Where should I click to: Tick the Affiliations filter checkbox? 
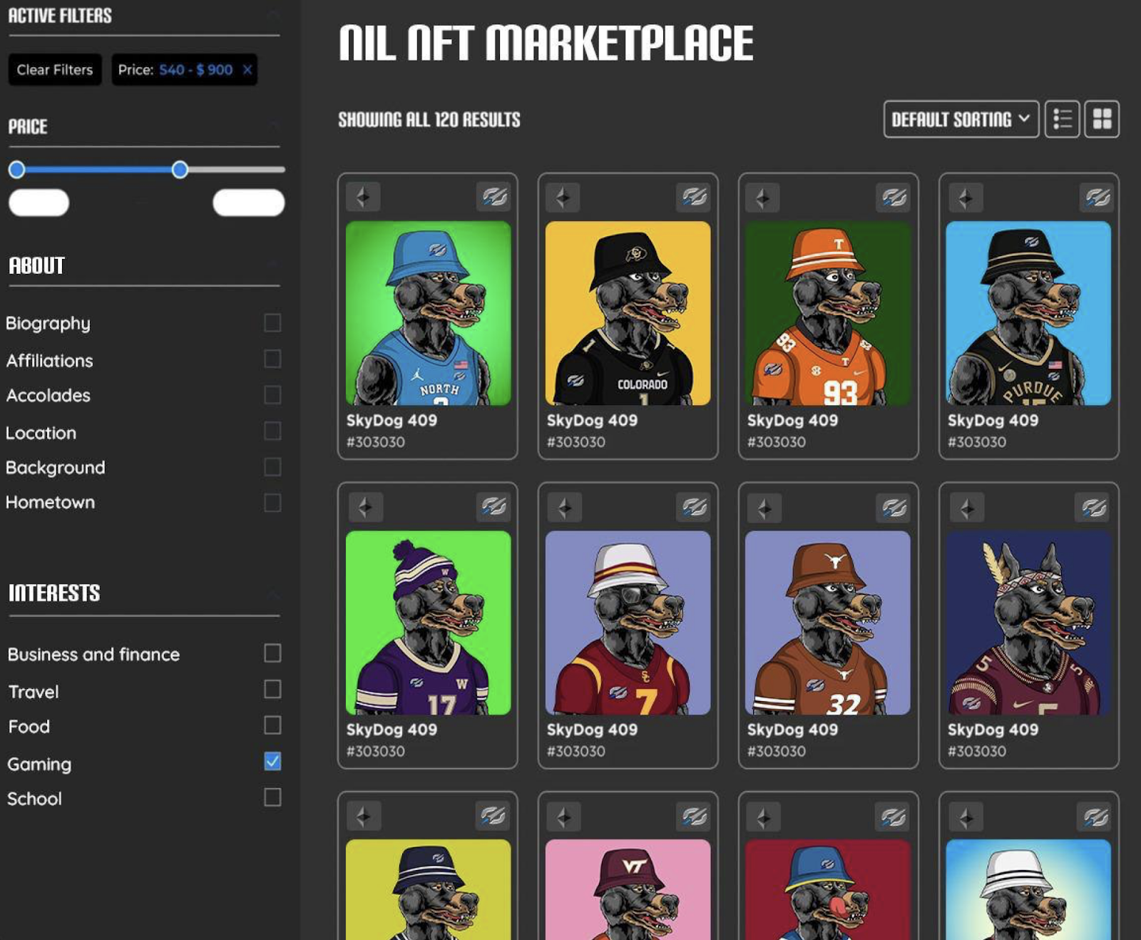272,358
